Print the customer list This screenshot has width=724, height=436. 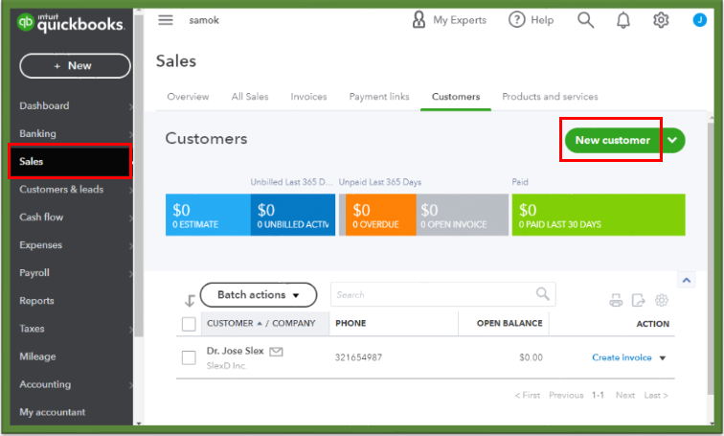tap(616, 301)
